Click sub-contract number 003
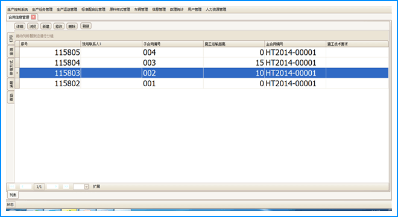Viewport: 398px width, 217px height. 172,63
